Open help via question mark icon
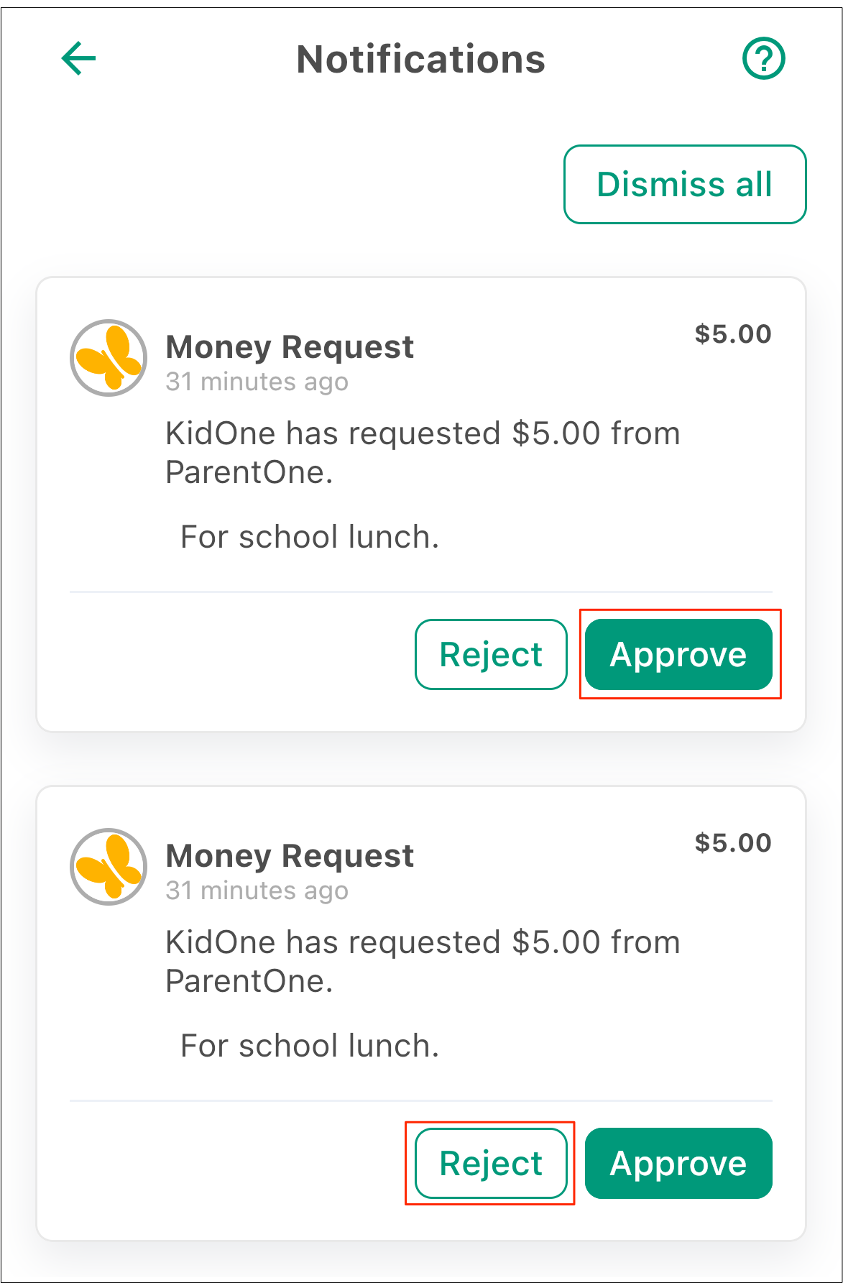This screenshot has height=1283, width=843. point(763,58)
